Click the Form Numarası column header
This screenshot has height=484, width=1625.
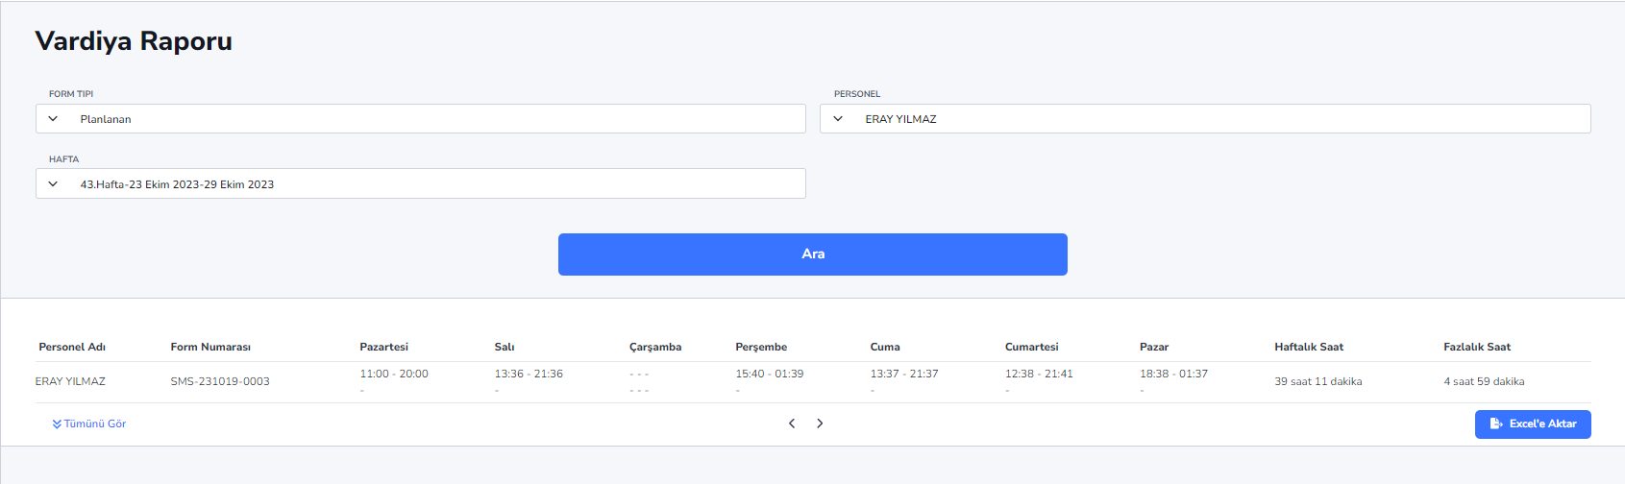click(210, 347)
